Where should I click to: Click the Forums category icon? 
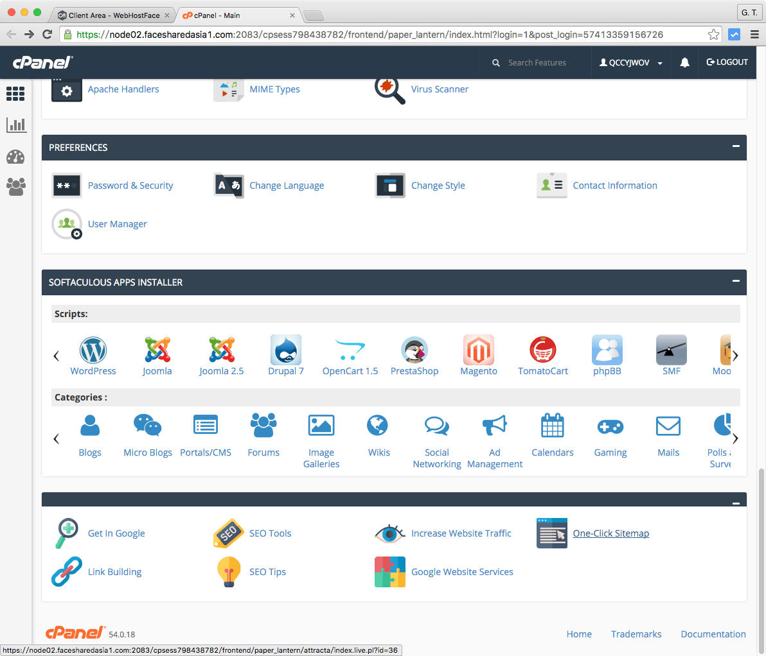pos(263,425)
